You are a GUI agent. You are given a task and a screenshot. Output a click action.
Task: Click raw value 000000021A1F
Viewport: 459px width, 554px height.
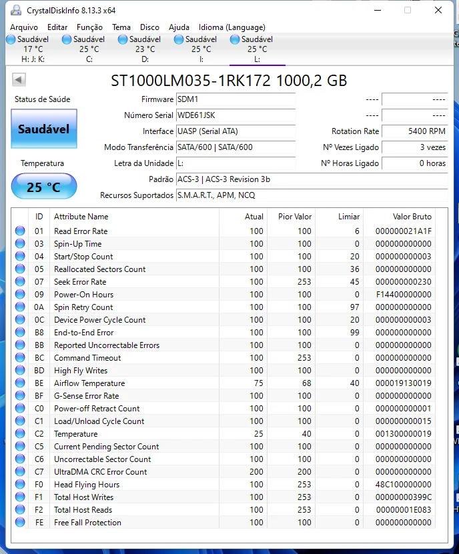pyautogui.click(x=403, y=231)
